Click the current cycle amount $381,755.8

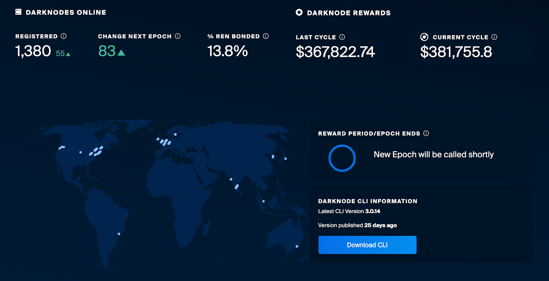pos(456,52)
